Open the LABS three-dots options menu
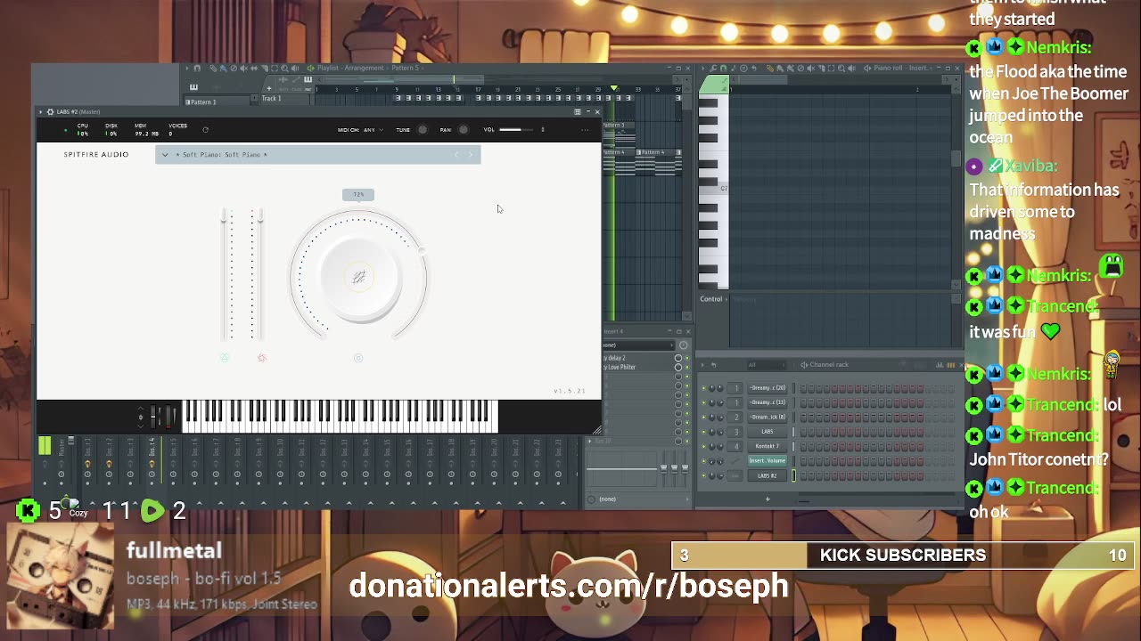The width and height of the screenshot is (1141, 641). [x=585, y=130]
